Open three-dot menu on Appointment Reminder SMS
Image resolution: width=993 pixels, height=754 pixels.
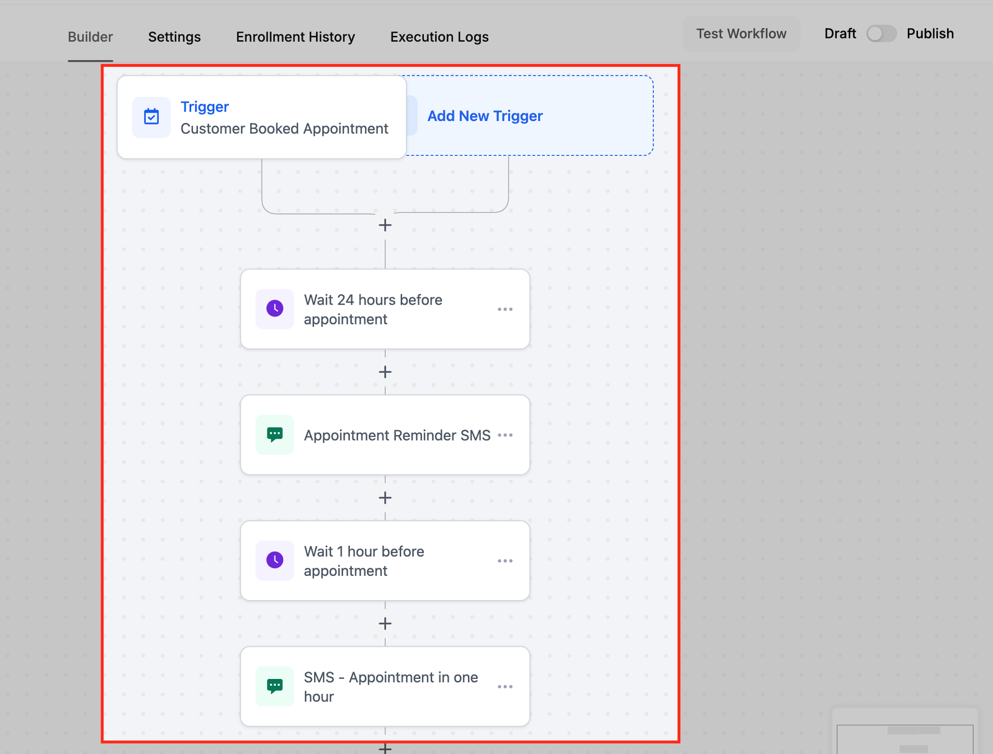point(505,435)
